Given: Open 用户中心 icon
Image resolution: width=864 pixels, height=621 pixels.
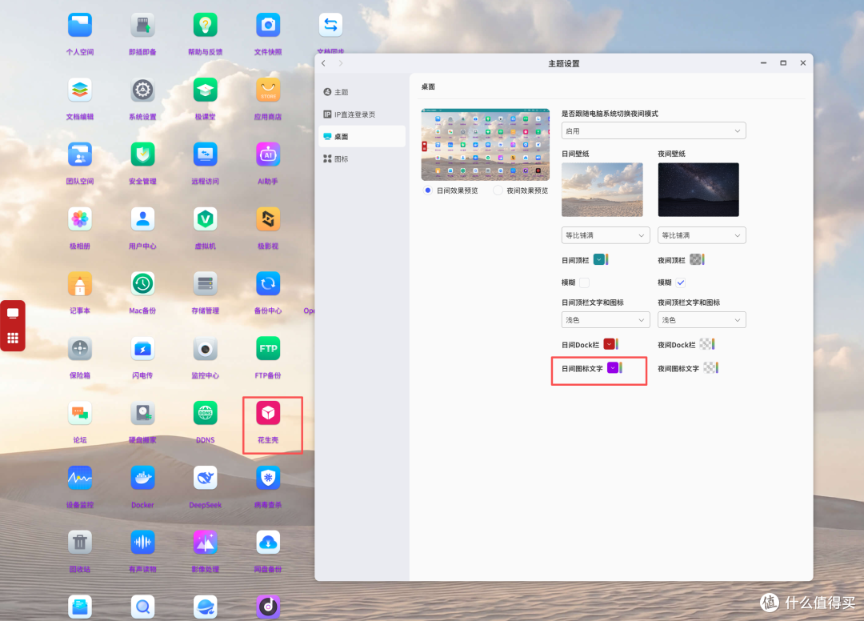Looking at the screenshot, I should [x=142, y=219].
